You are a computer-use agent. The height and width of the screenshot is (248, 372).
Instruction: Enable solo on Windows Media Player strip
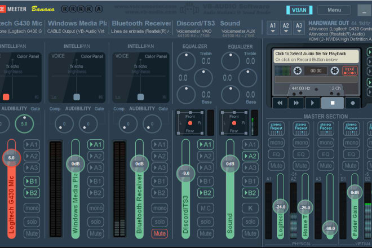(96, 222)
